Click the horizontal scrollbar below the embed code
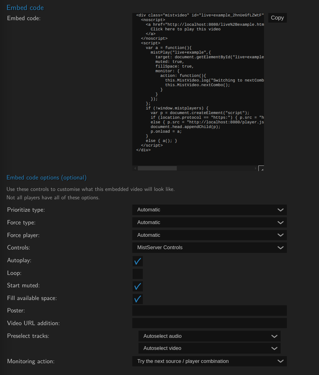319x375 pixels. tap(157, 168)
